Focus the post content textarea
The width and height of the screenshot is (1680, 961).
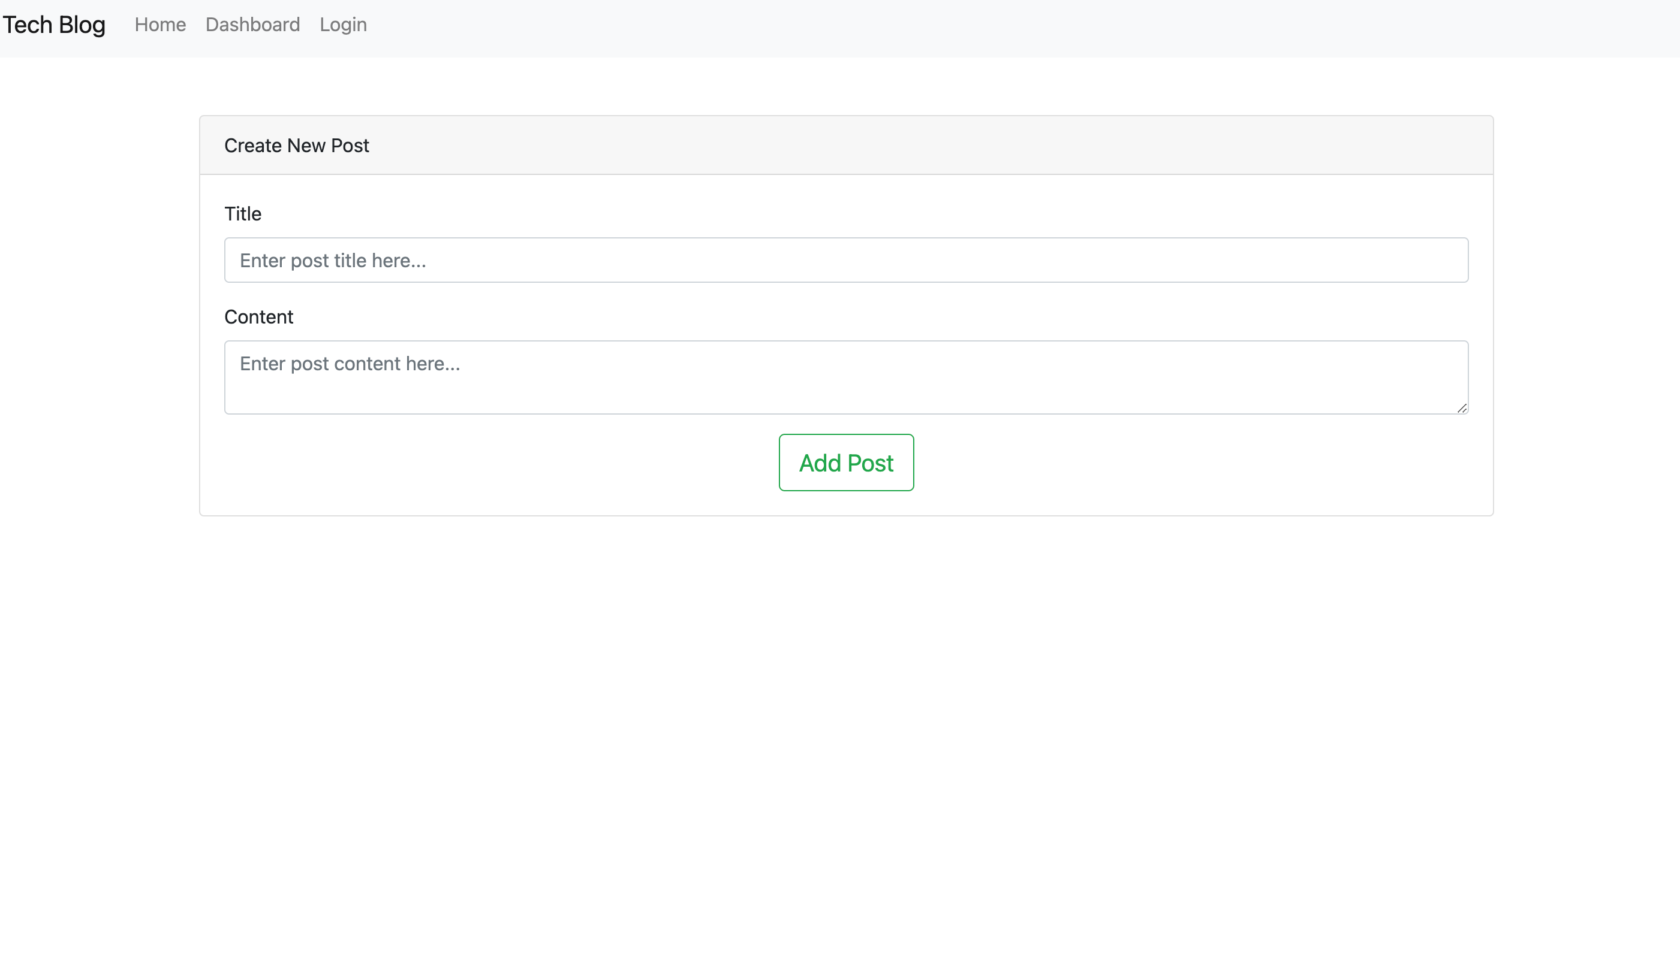846,377
